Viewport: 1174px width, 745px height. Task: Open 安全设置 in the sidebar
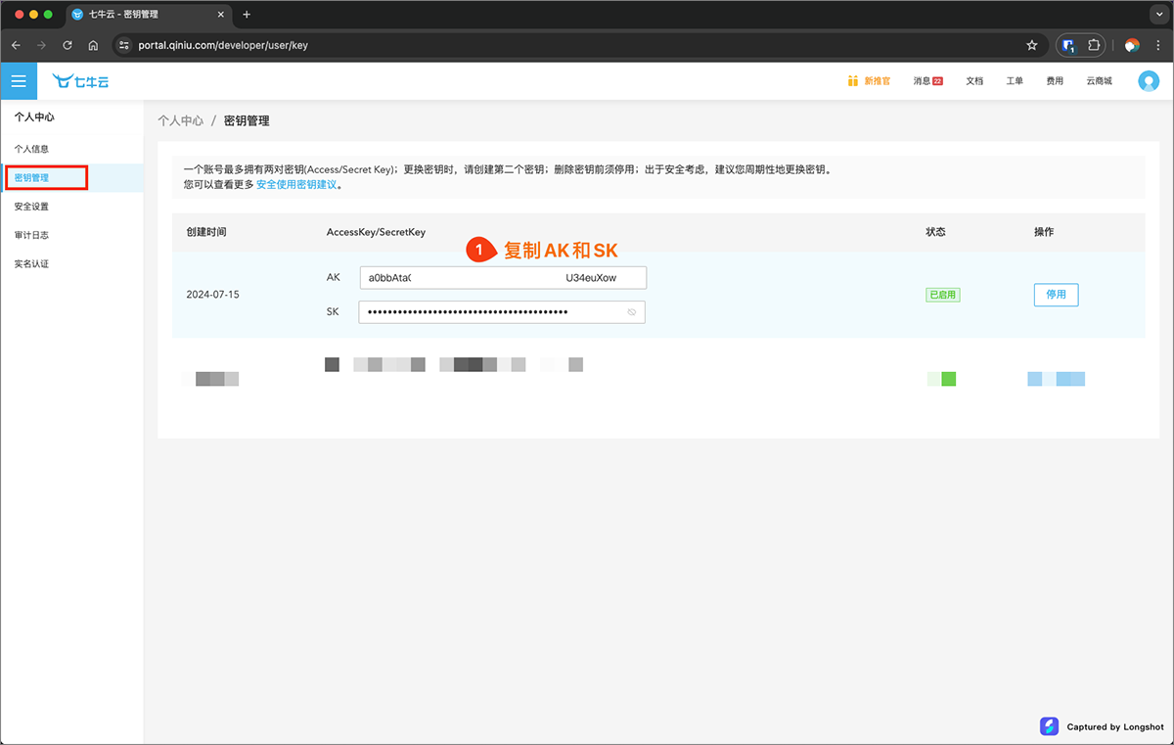pos(32,207)
